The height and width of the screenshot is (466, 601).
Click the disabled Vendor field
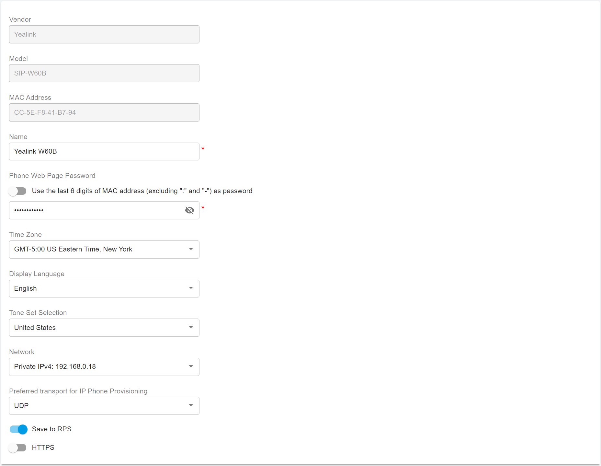pyautogui.click(x=104, y=34)
